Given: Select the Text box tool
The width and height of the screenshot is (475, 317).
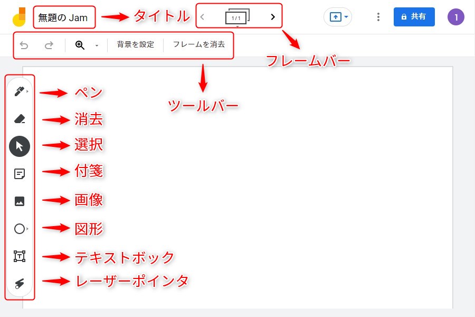Looking at the screenshot, I should (20, 256).
